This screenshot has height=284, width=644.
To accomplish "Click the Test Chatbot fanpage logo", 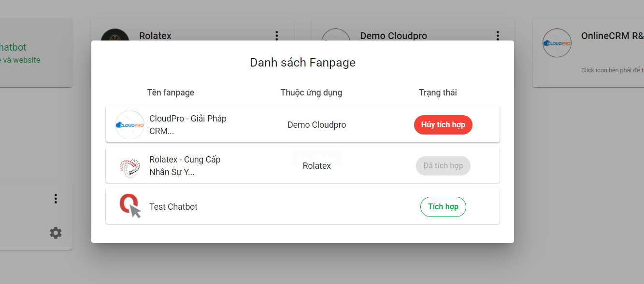I will (130, 206).
